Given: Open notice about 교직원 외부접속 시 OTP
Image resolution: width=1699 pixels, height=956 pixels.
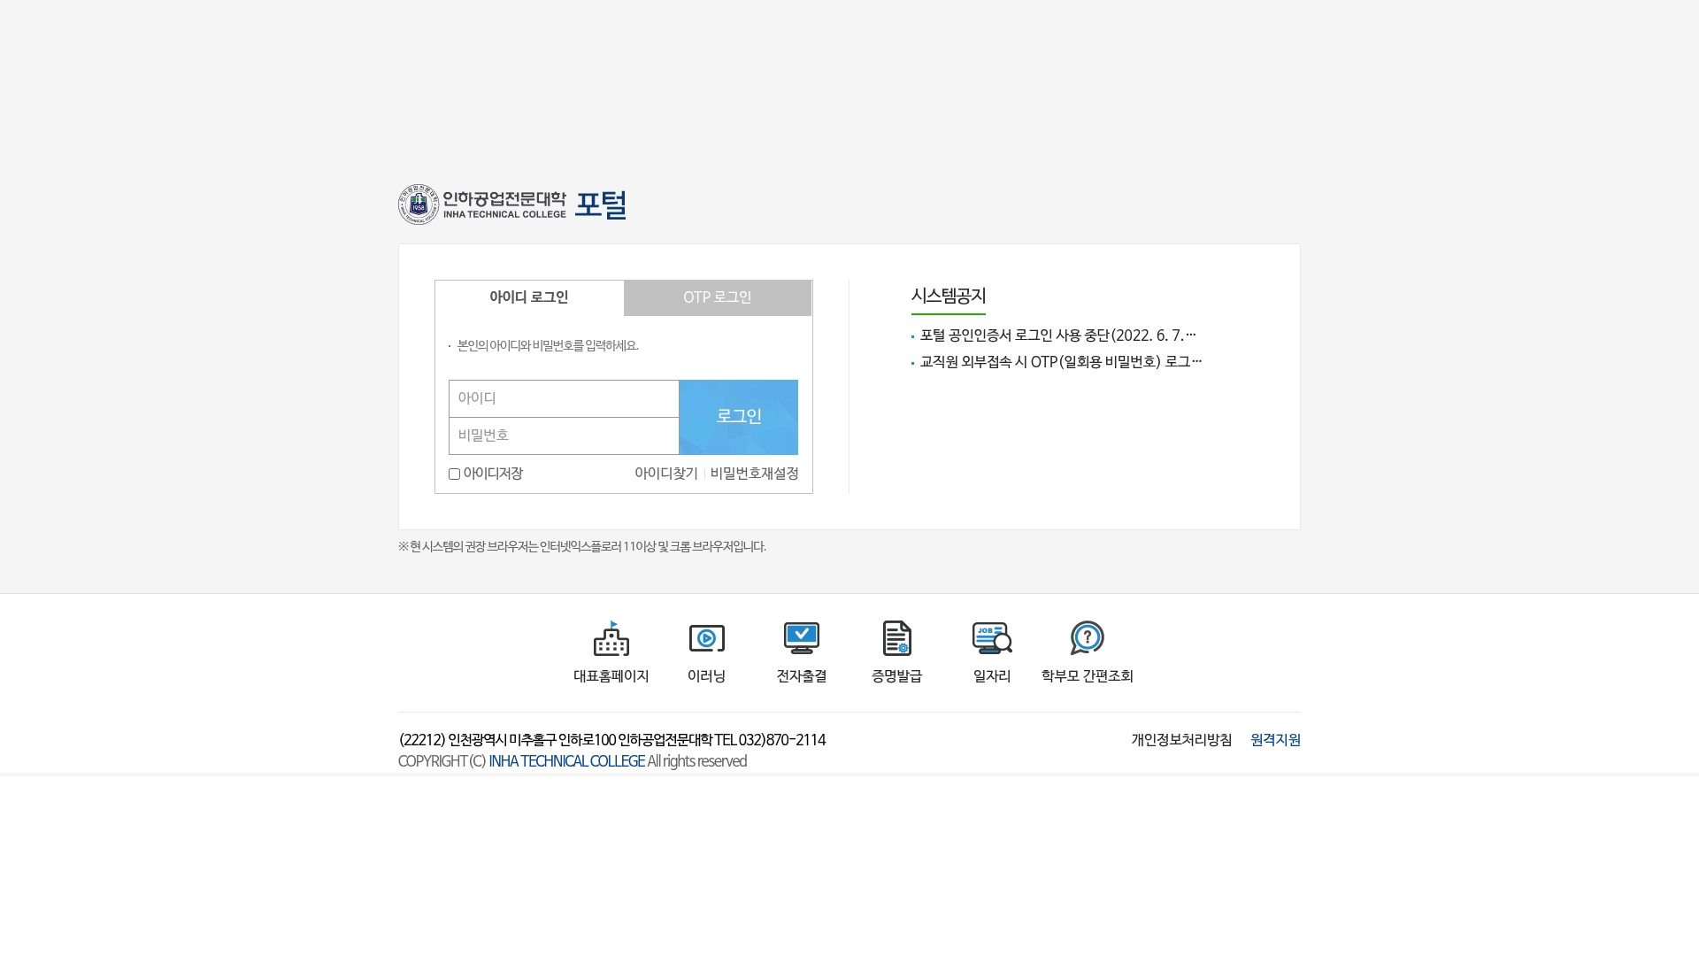Looking at the screenshot, I should point(1061,362).
